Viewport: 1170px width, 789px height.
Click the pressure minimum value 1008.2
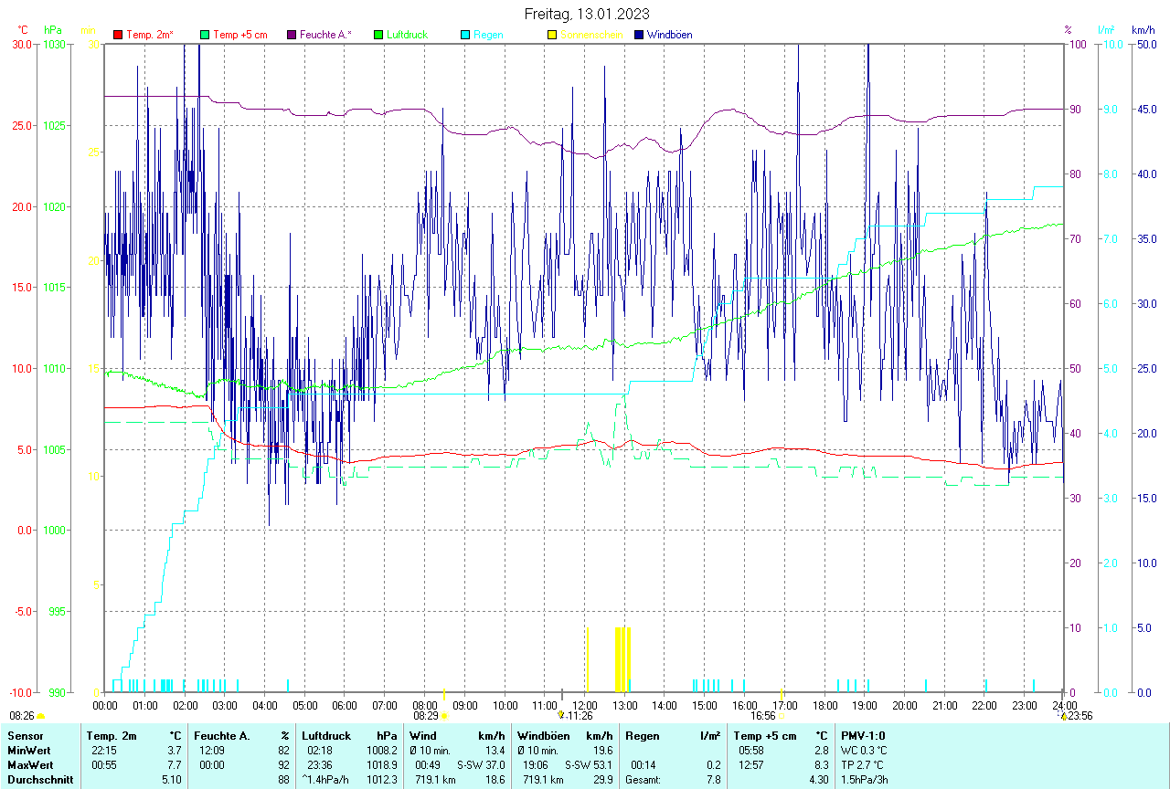[x=382, y=751]
